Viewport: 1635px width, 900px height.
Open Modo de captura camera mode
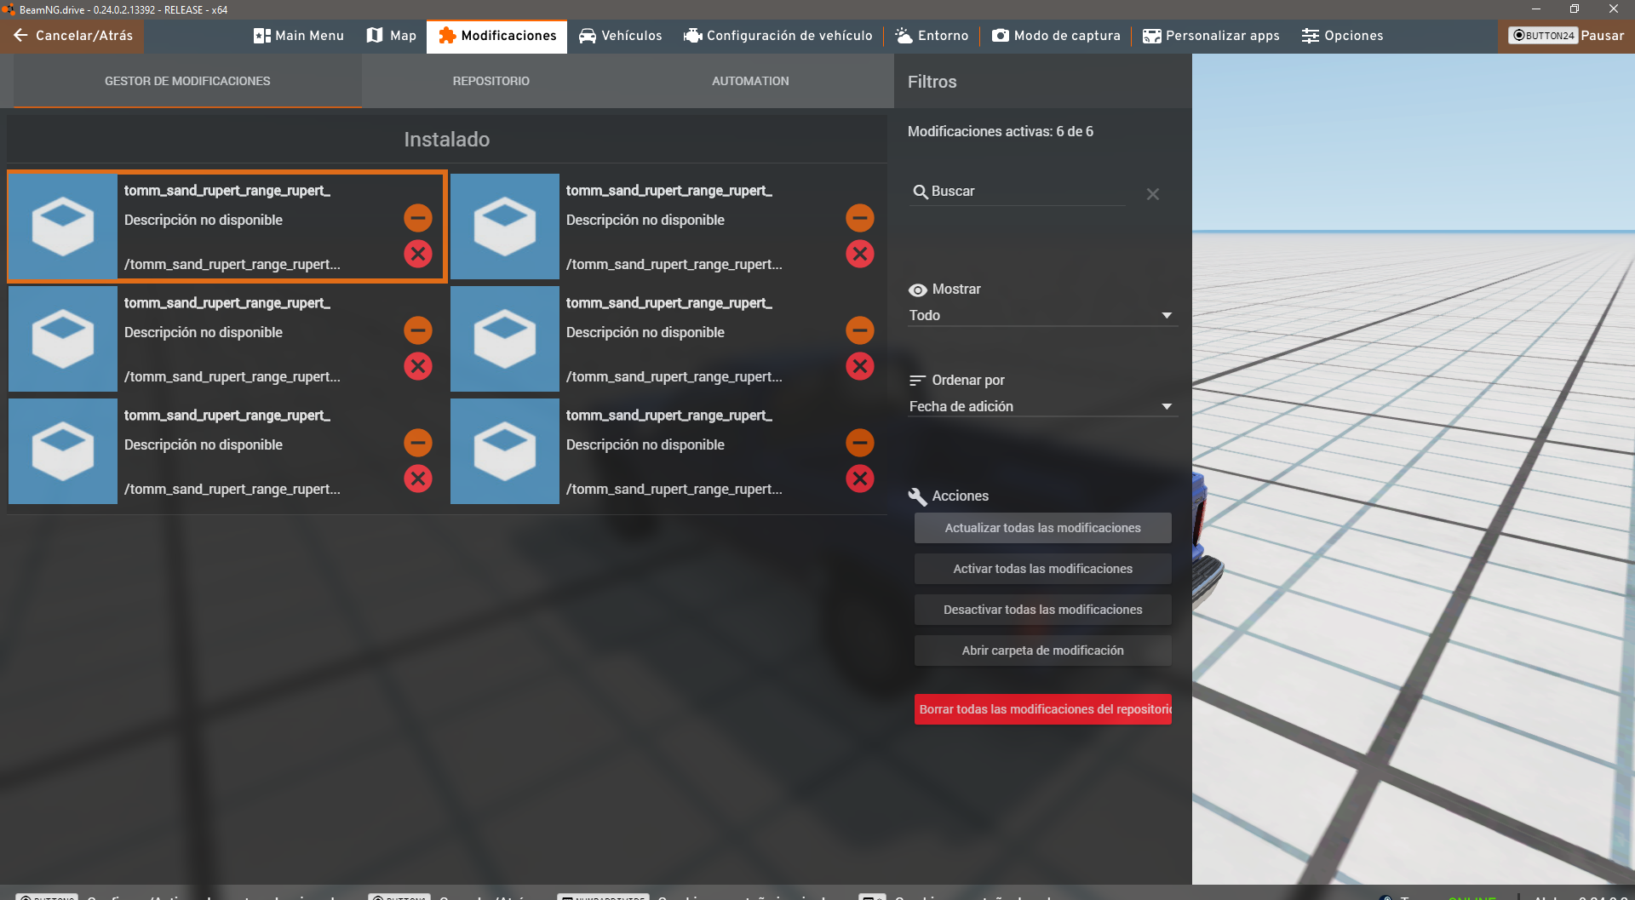[1056, 36]
